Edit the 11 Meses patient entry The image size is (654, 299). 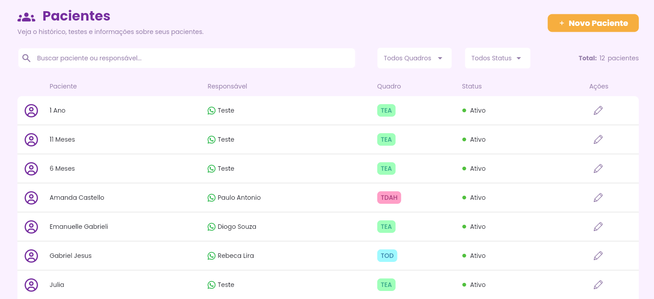pos(598,139)
